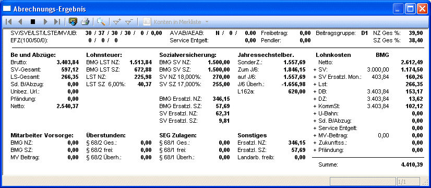Screen dimensions: 431x188
Task: Go to the next record
Action: tap(45, 21)
